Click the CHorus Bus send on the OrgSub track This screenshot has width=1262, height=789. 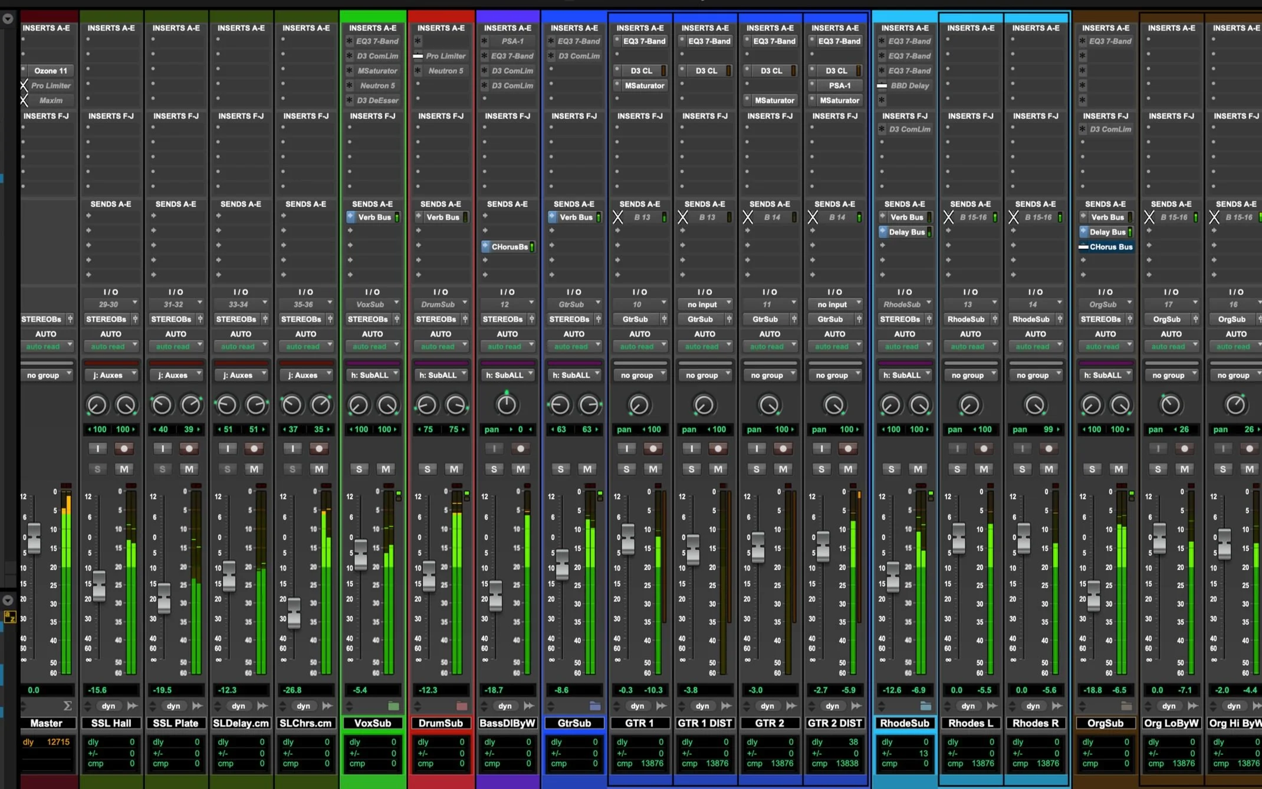click(1110, 247)
